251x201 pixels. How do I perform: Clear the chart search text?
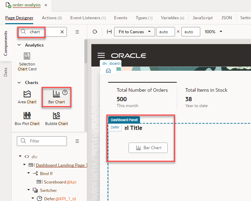pyautogui.click(x=62, y=32)
